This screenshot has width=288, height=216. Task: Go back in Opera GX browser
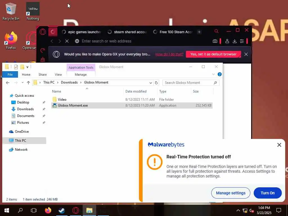click(x=52, y=41)
